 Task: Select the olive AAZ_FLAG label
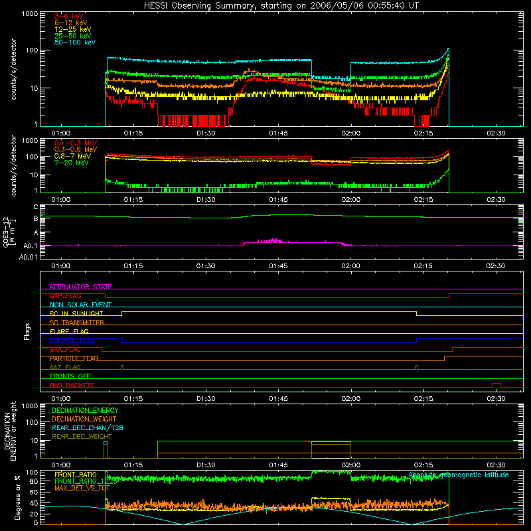(x=65, y=367)
